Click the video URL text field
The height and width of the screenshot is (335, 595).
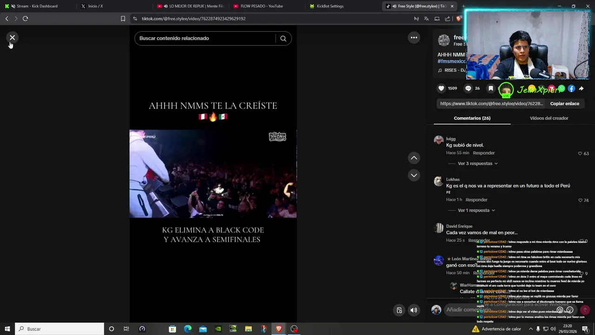tap(491, 104)
